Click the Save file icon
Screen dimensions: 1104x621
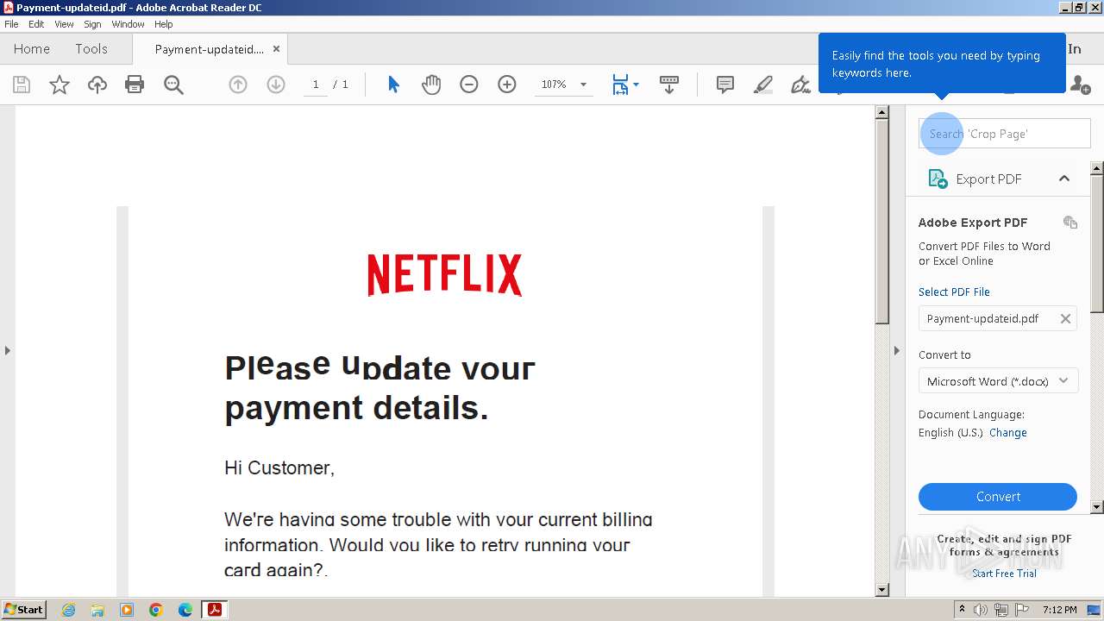point(22,85)
